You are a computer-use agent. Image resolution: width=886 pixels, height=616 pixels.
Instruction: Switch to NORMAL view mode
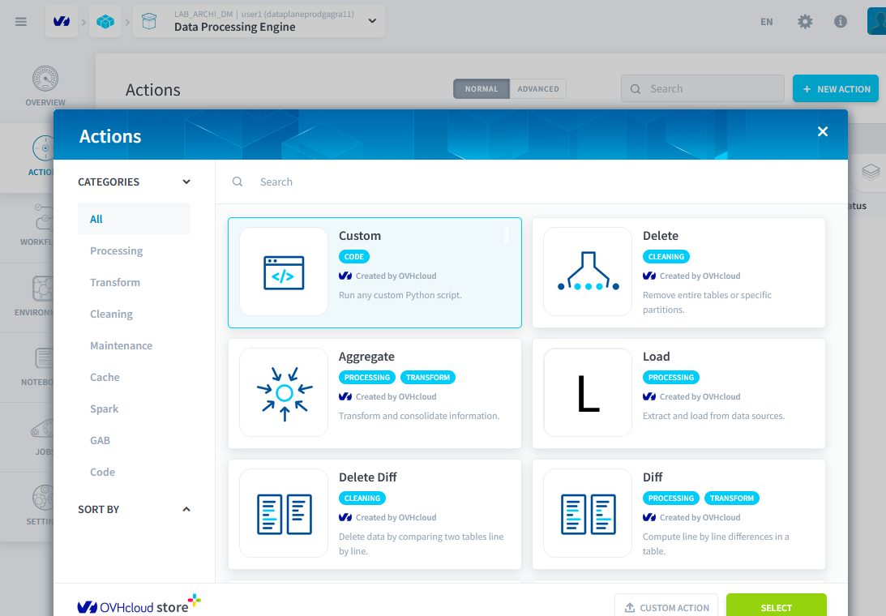[482, 89]
